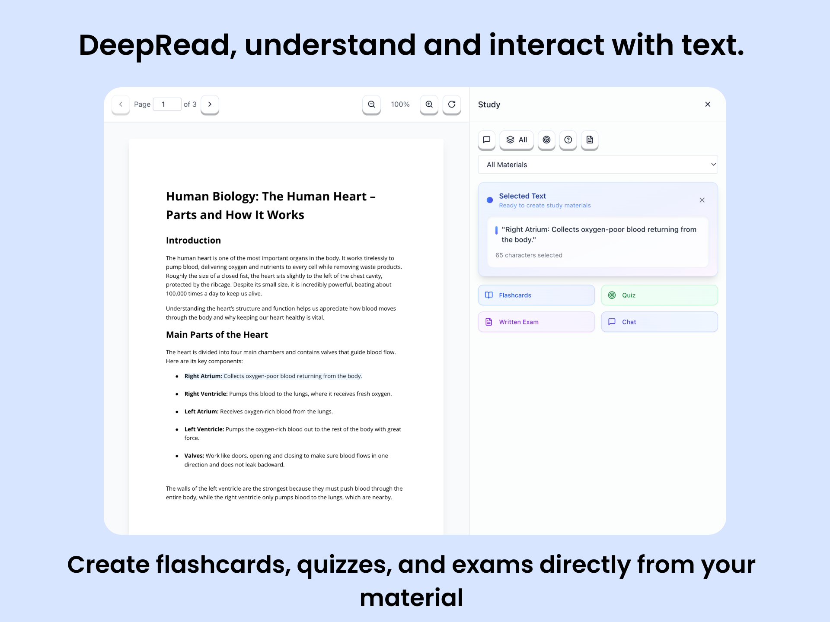Select the quiz target filter icon

[546, 140]
